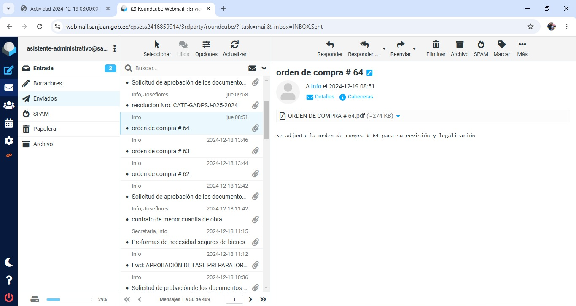Toggle the Seleccionar selection mode
Screen dimensions: 576x306
(x=157, y=48)
